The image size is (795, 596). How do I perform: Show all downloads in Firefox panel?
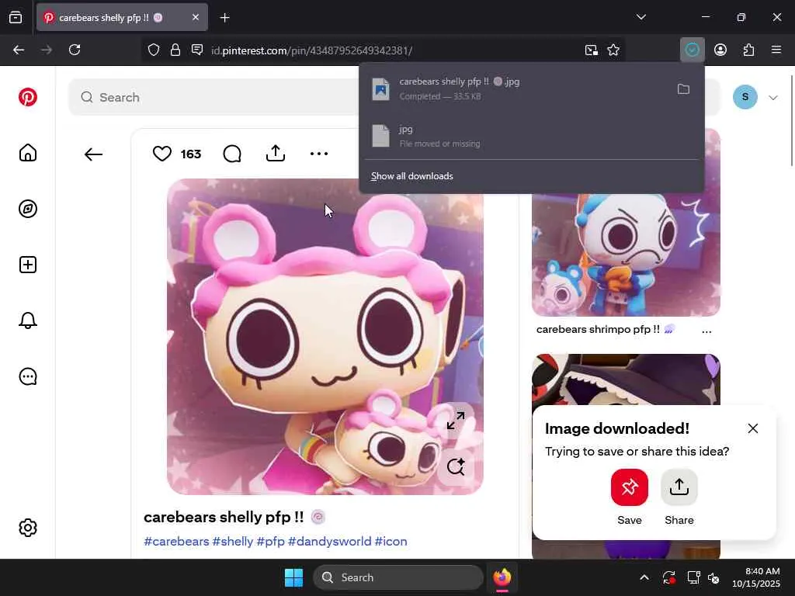point(412,176)
